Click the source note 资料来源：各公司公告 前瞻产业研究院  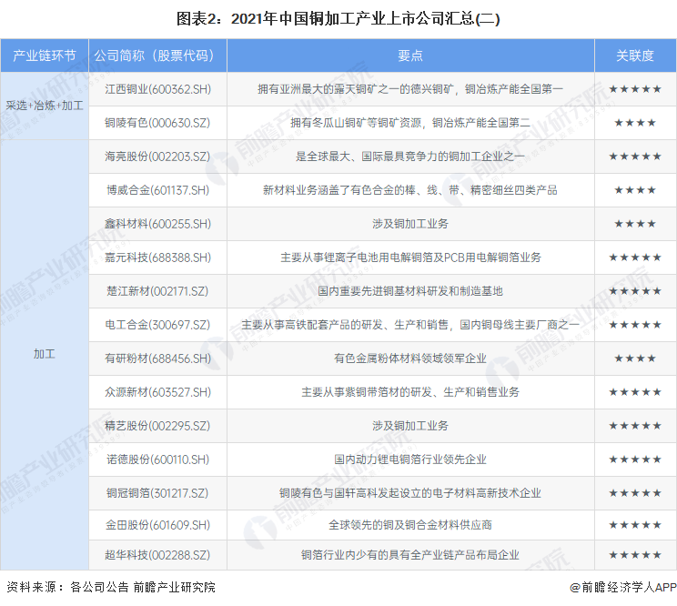[x=110, y=588]
